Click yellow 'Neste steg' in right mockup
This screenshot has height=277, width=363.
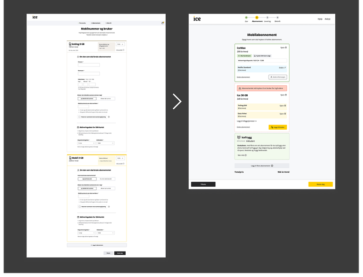(x=320, y=184)
